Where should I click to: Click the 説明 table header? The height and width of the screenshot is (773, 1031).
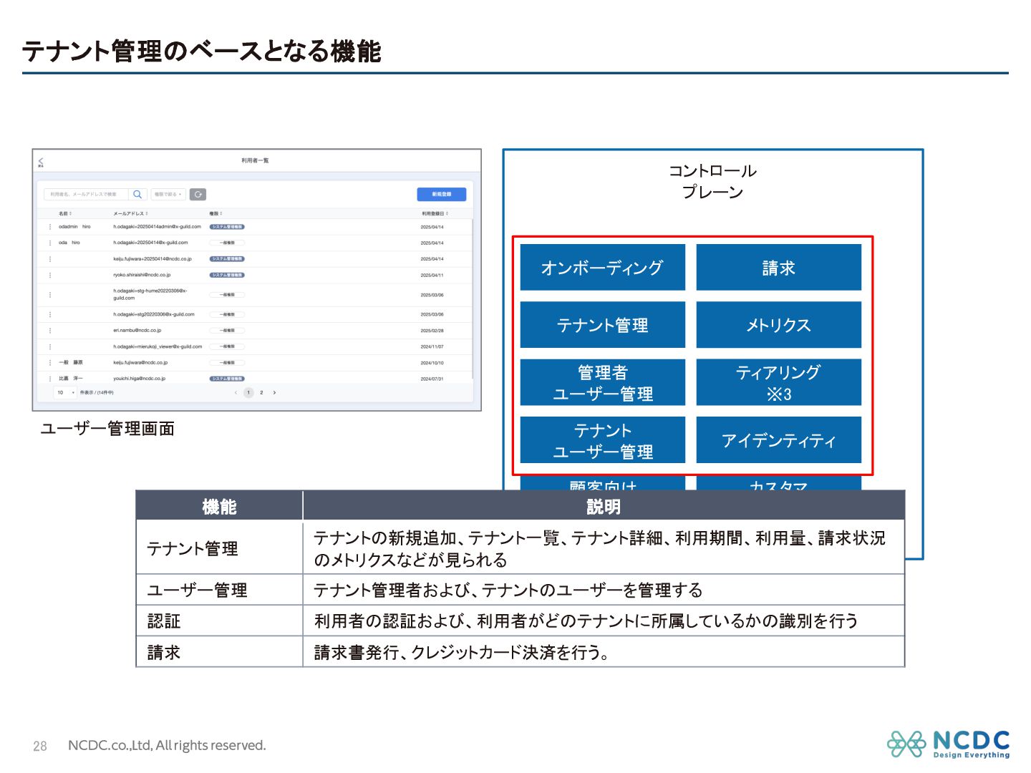click(x=604, y=506)
